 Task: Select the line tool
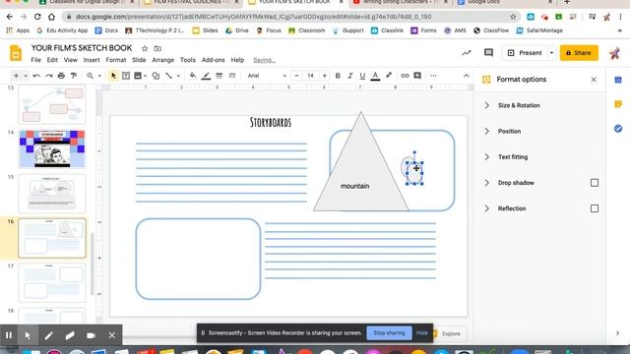click(x=168, y=76)
